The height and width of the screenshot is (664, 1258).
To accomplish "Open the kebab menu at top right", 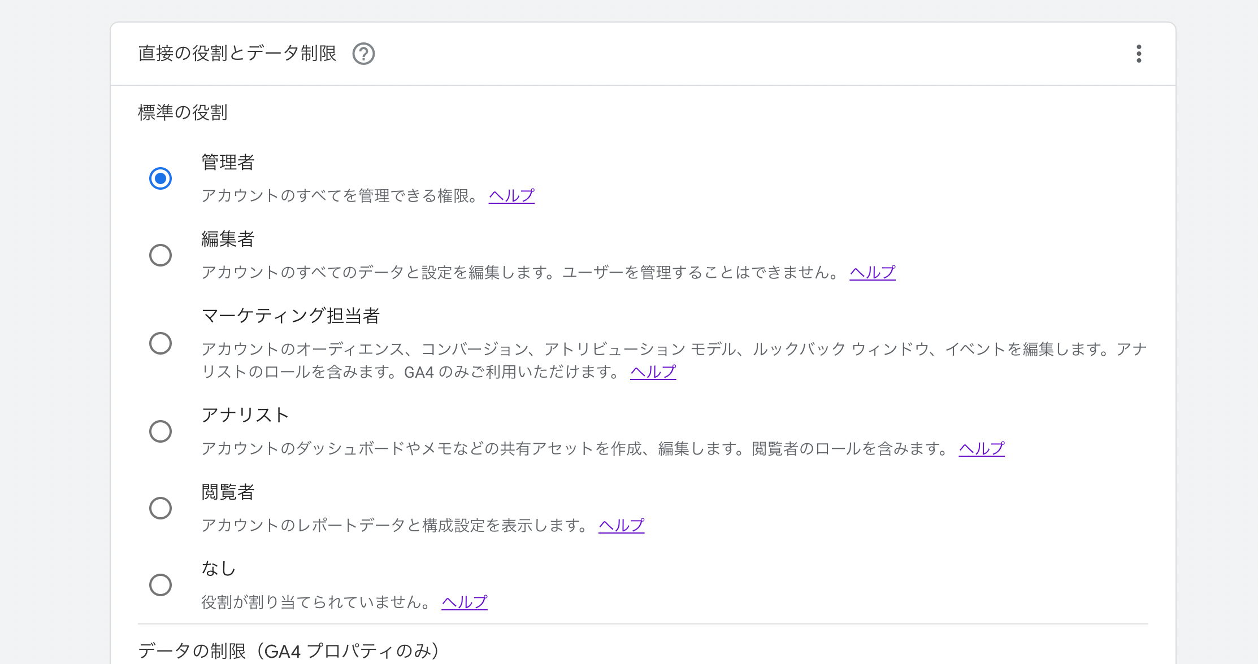I will click(x=1139, y=54).
